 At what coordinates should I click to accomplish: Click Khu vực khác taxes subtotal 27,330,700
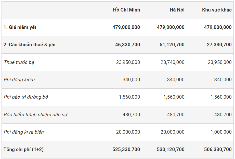(x=219, y=45)
